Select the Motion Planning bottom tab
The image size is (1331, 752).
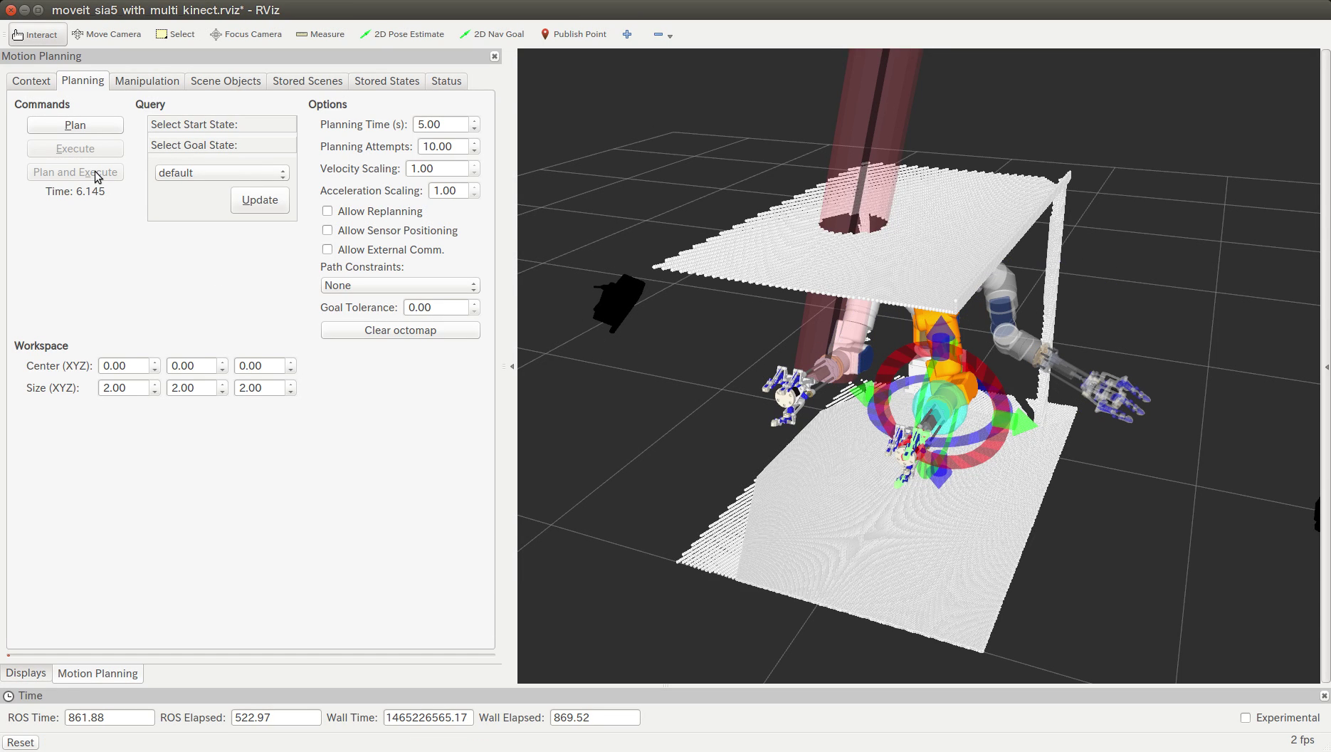[98, 674]
